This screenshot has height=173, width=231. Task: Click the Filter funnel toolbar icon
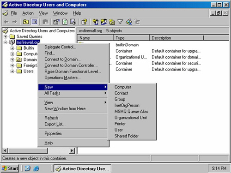pos(120,22)
